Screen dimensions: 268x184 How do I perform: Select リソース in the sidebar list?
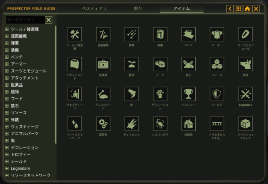[19, 113]
